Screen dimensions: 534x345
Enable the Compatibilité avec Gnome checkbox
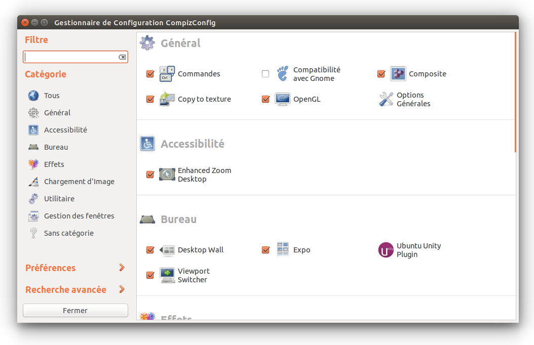pos(265,74)
